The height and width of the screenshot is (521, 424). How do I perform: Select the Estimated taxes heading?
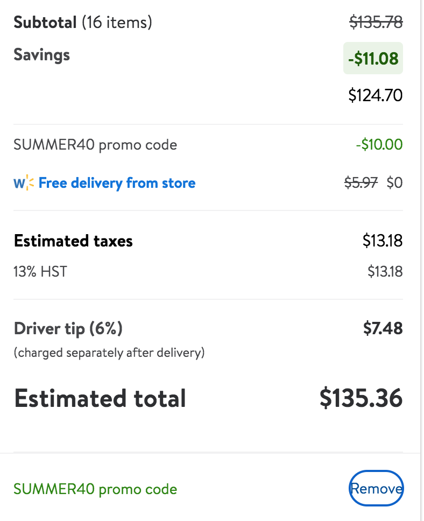(x=73, y=241)
